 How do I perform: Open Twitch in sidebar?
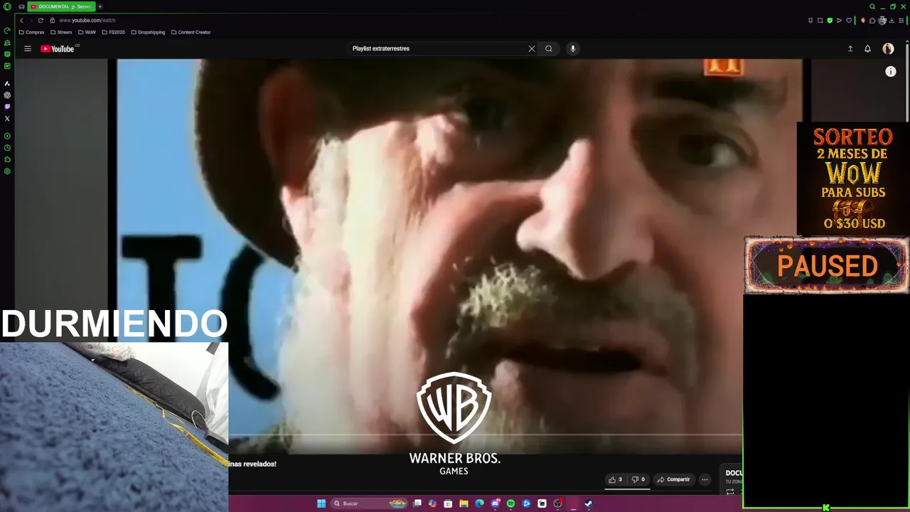pos(7,107)
